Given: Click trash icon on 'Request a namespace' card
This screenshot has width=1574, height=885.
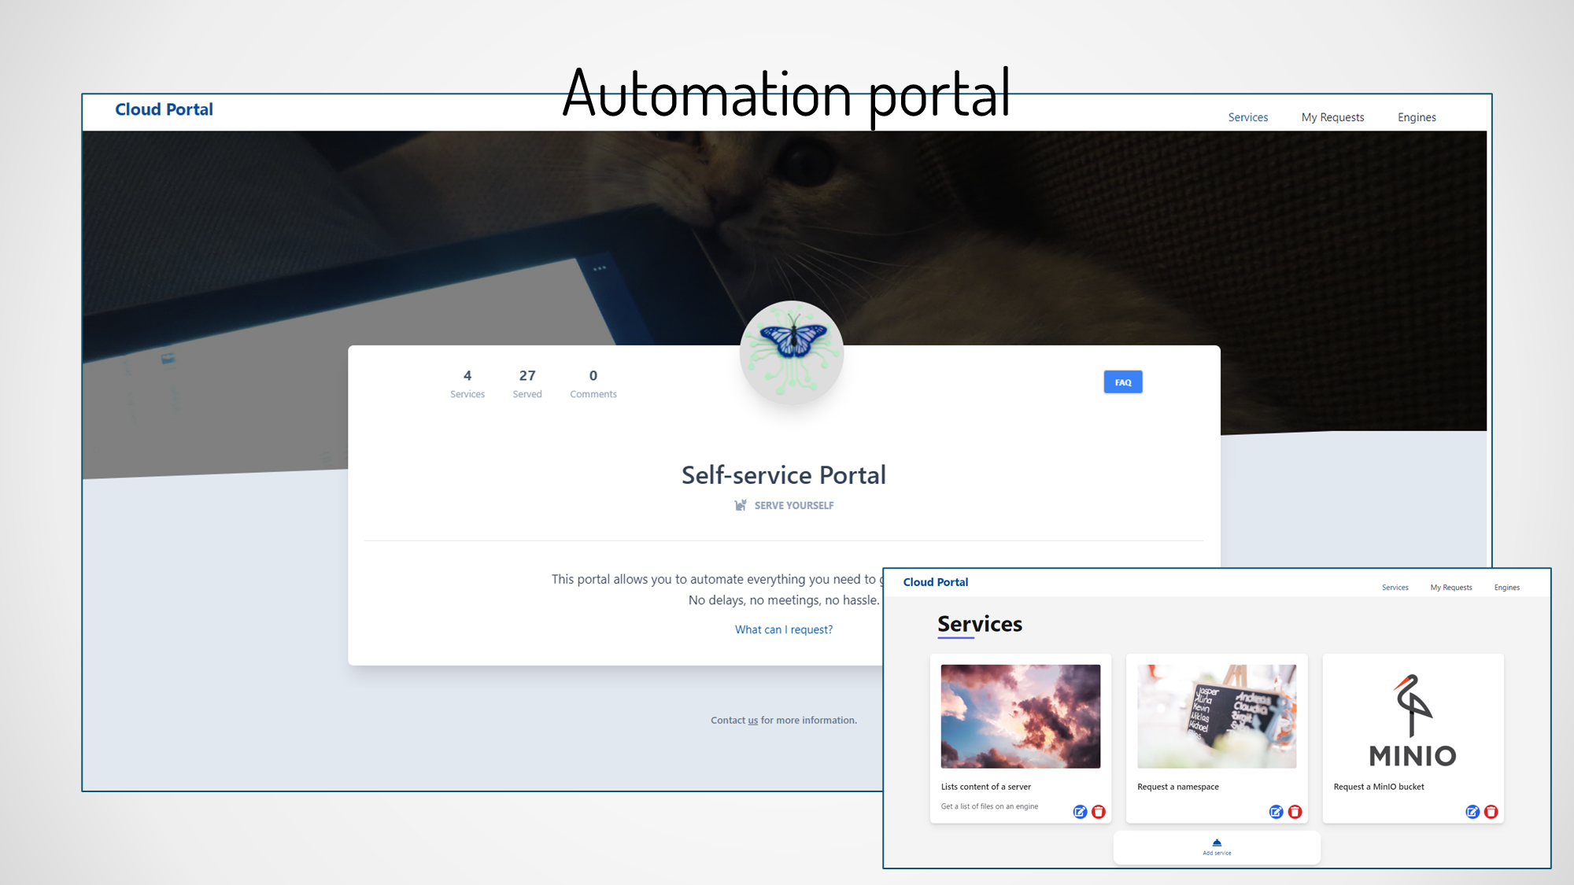Looking at the screenshot, I should (1295, 812).
